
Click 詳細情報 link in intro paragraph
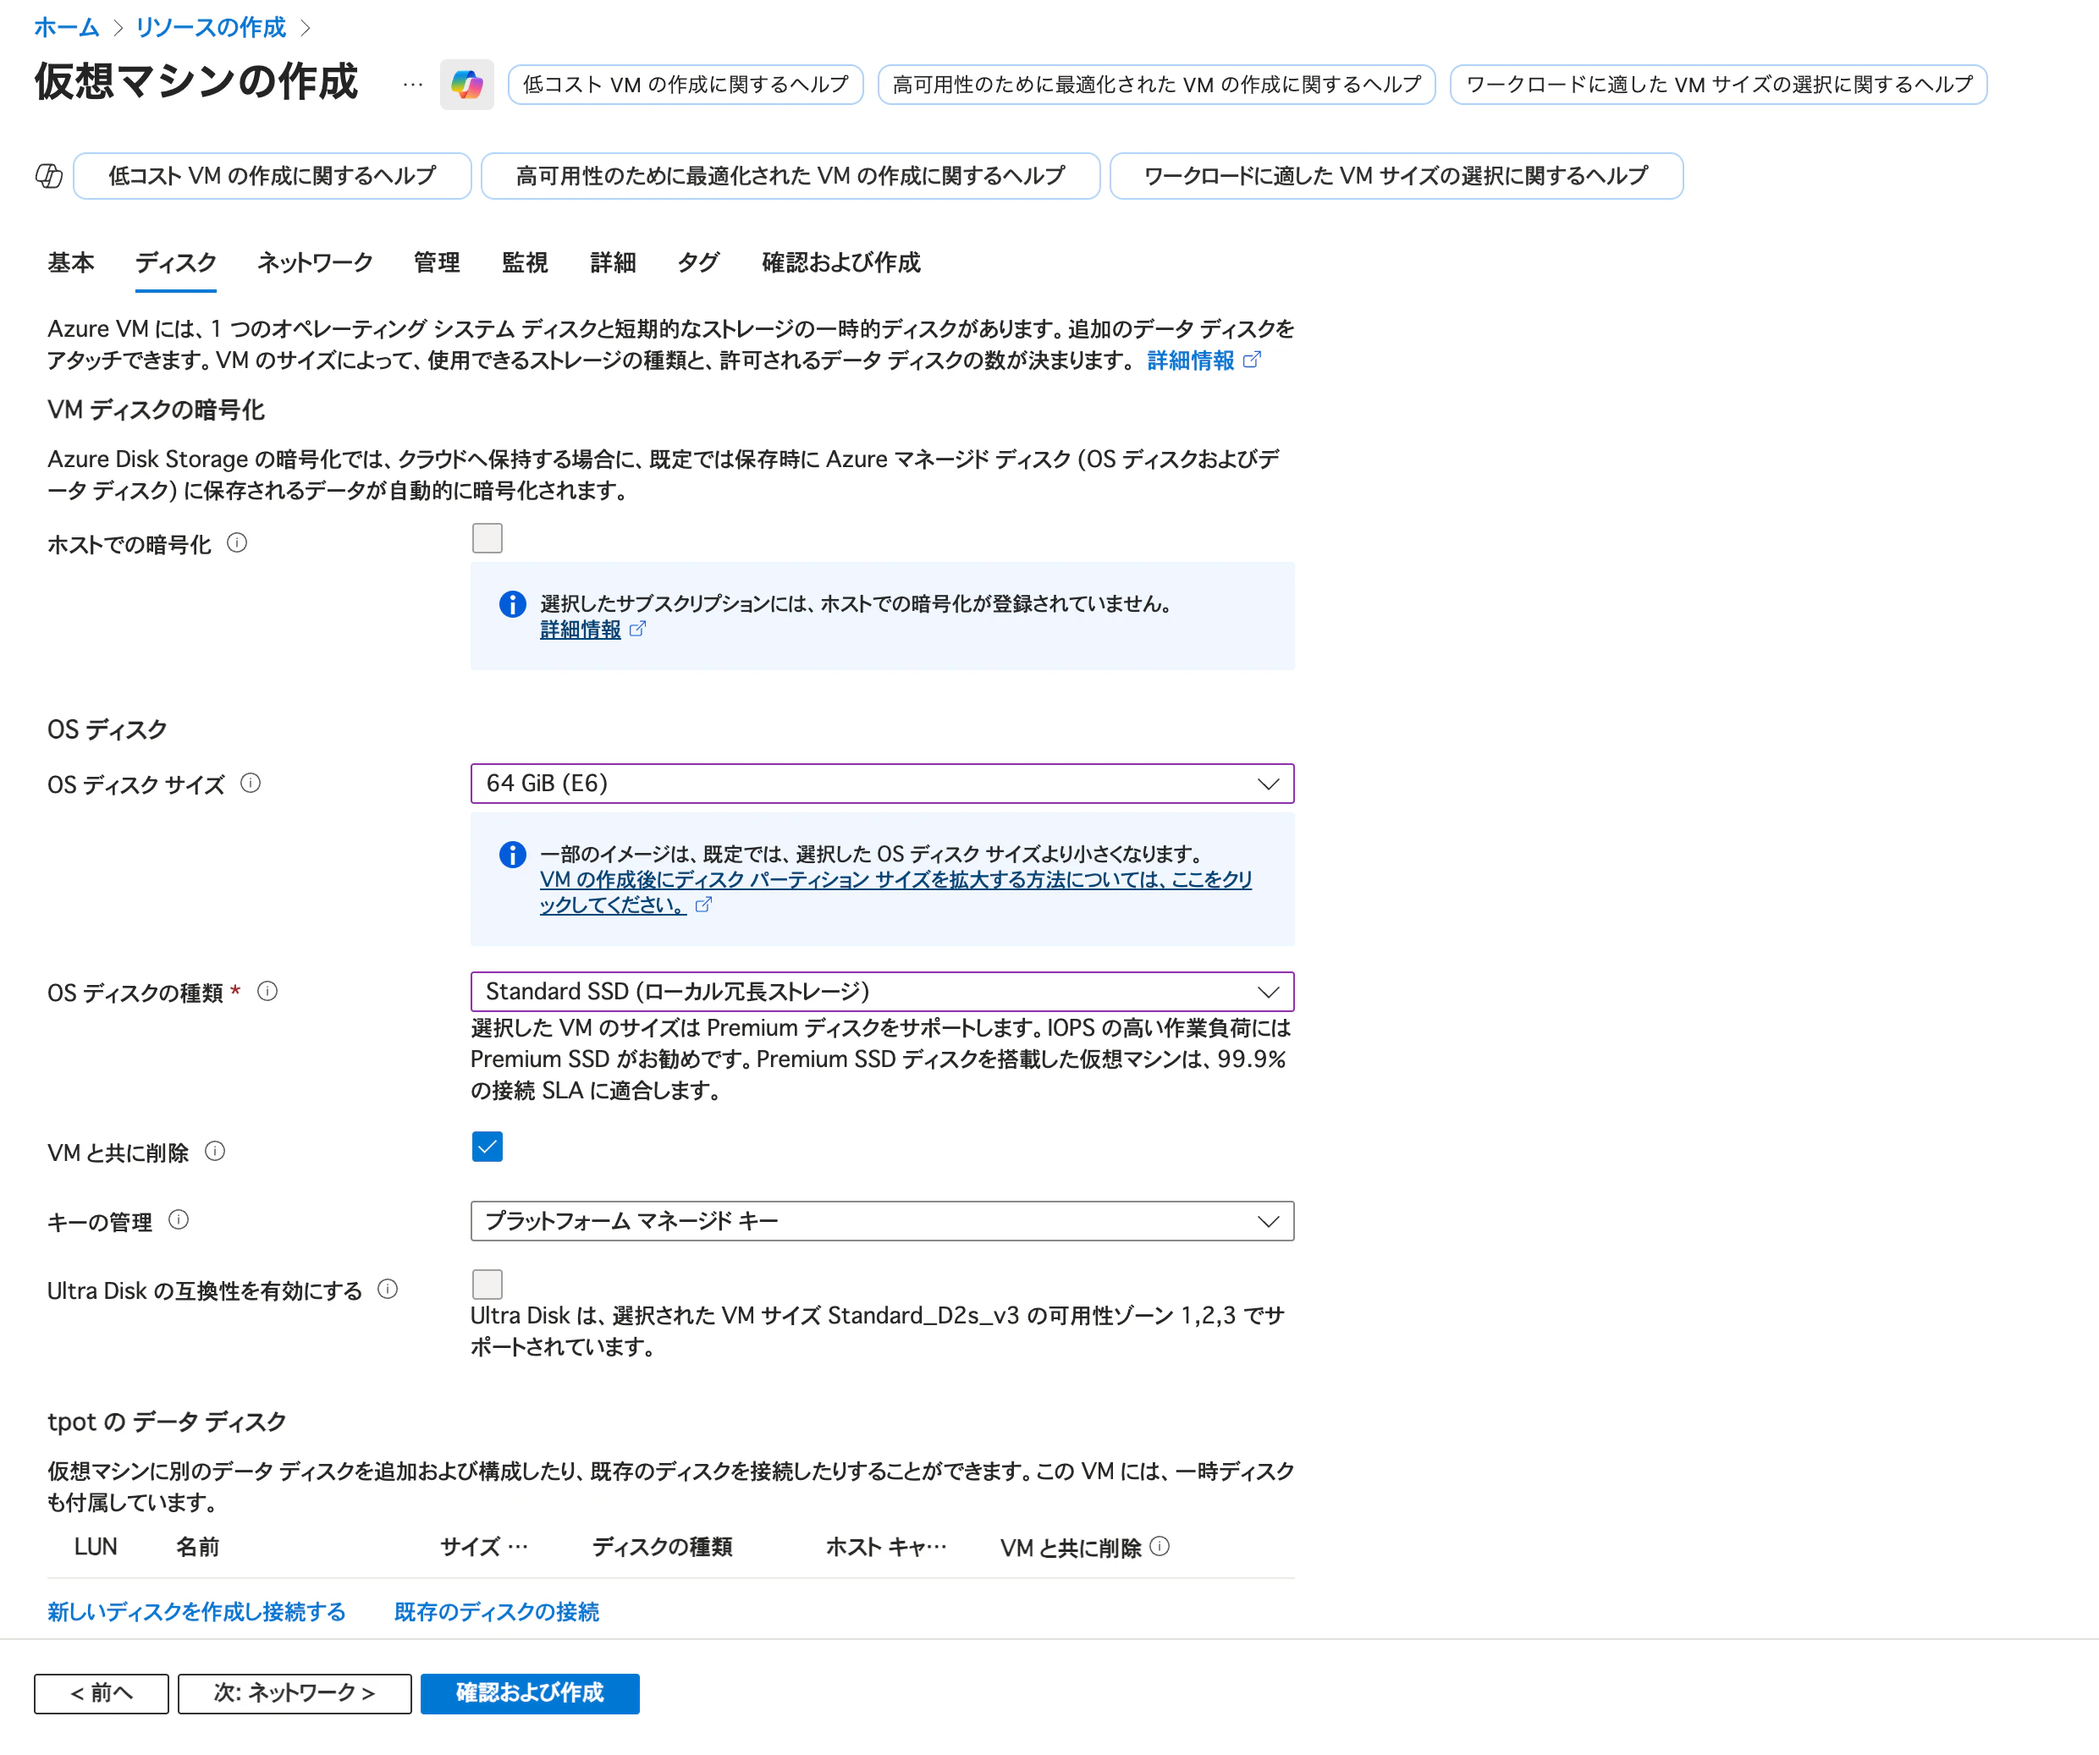click(1191, 360)
